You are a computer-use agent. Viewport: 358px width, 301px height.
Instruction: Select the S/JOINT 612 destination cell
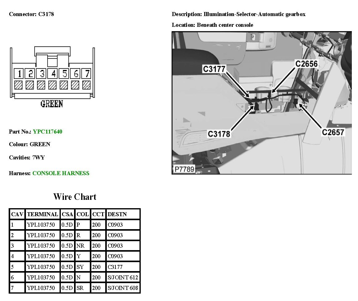[x=123, y=278]
